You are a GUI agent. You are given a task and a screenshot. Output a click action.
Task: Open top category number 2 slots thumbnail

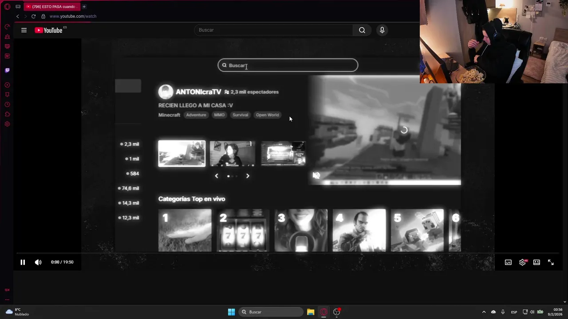[x=243, y=230]
